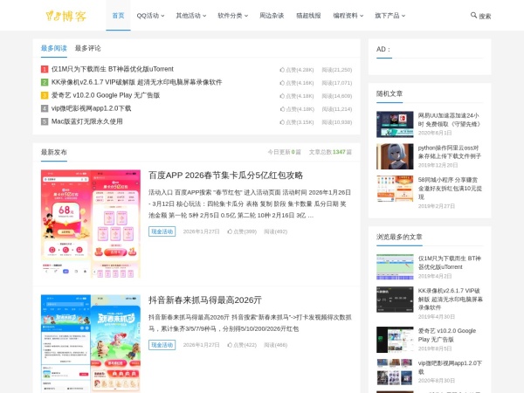Switch to 最多评论 tab
This screenshot has width=524, height=393.
coord(87,48)
